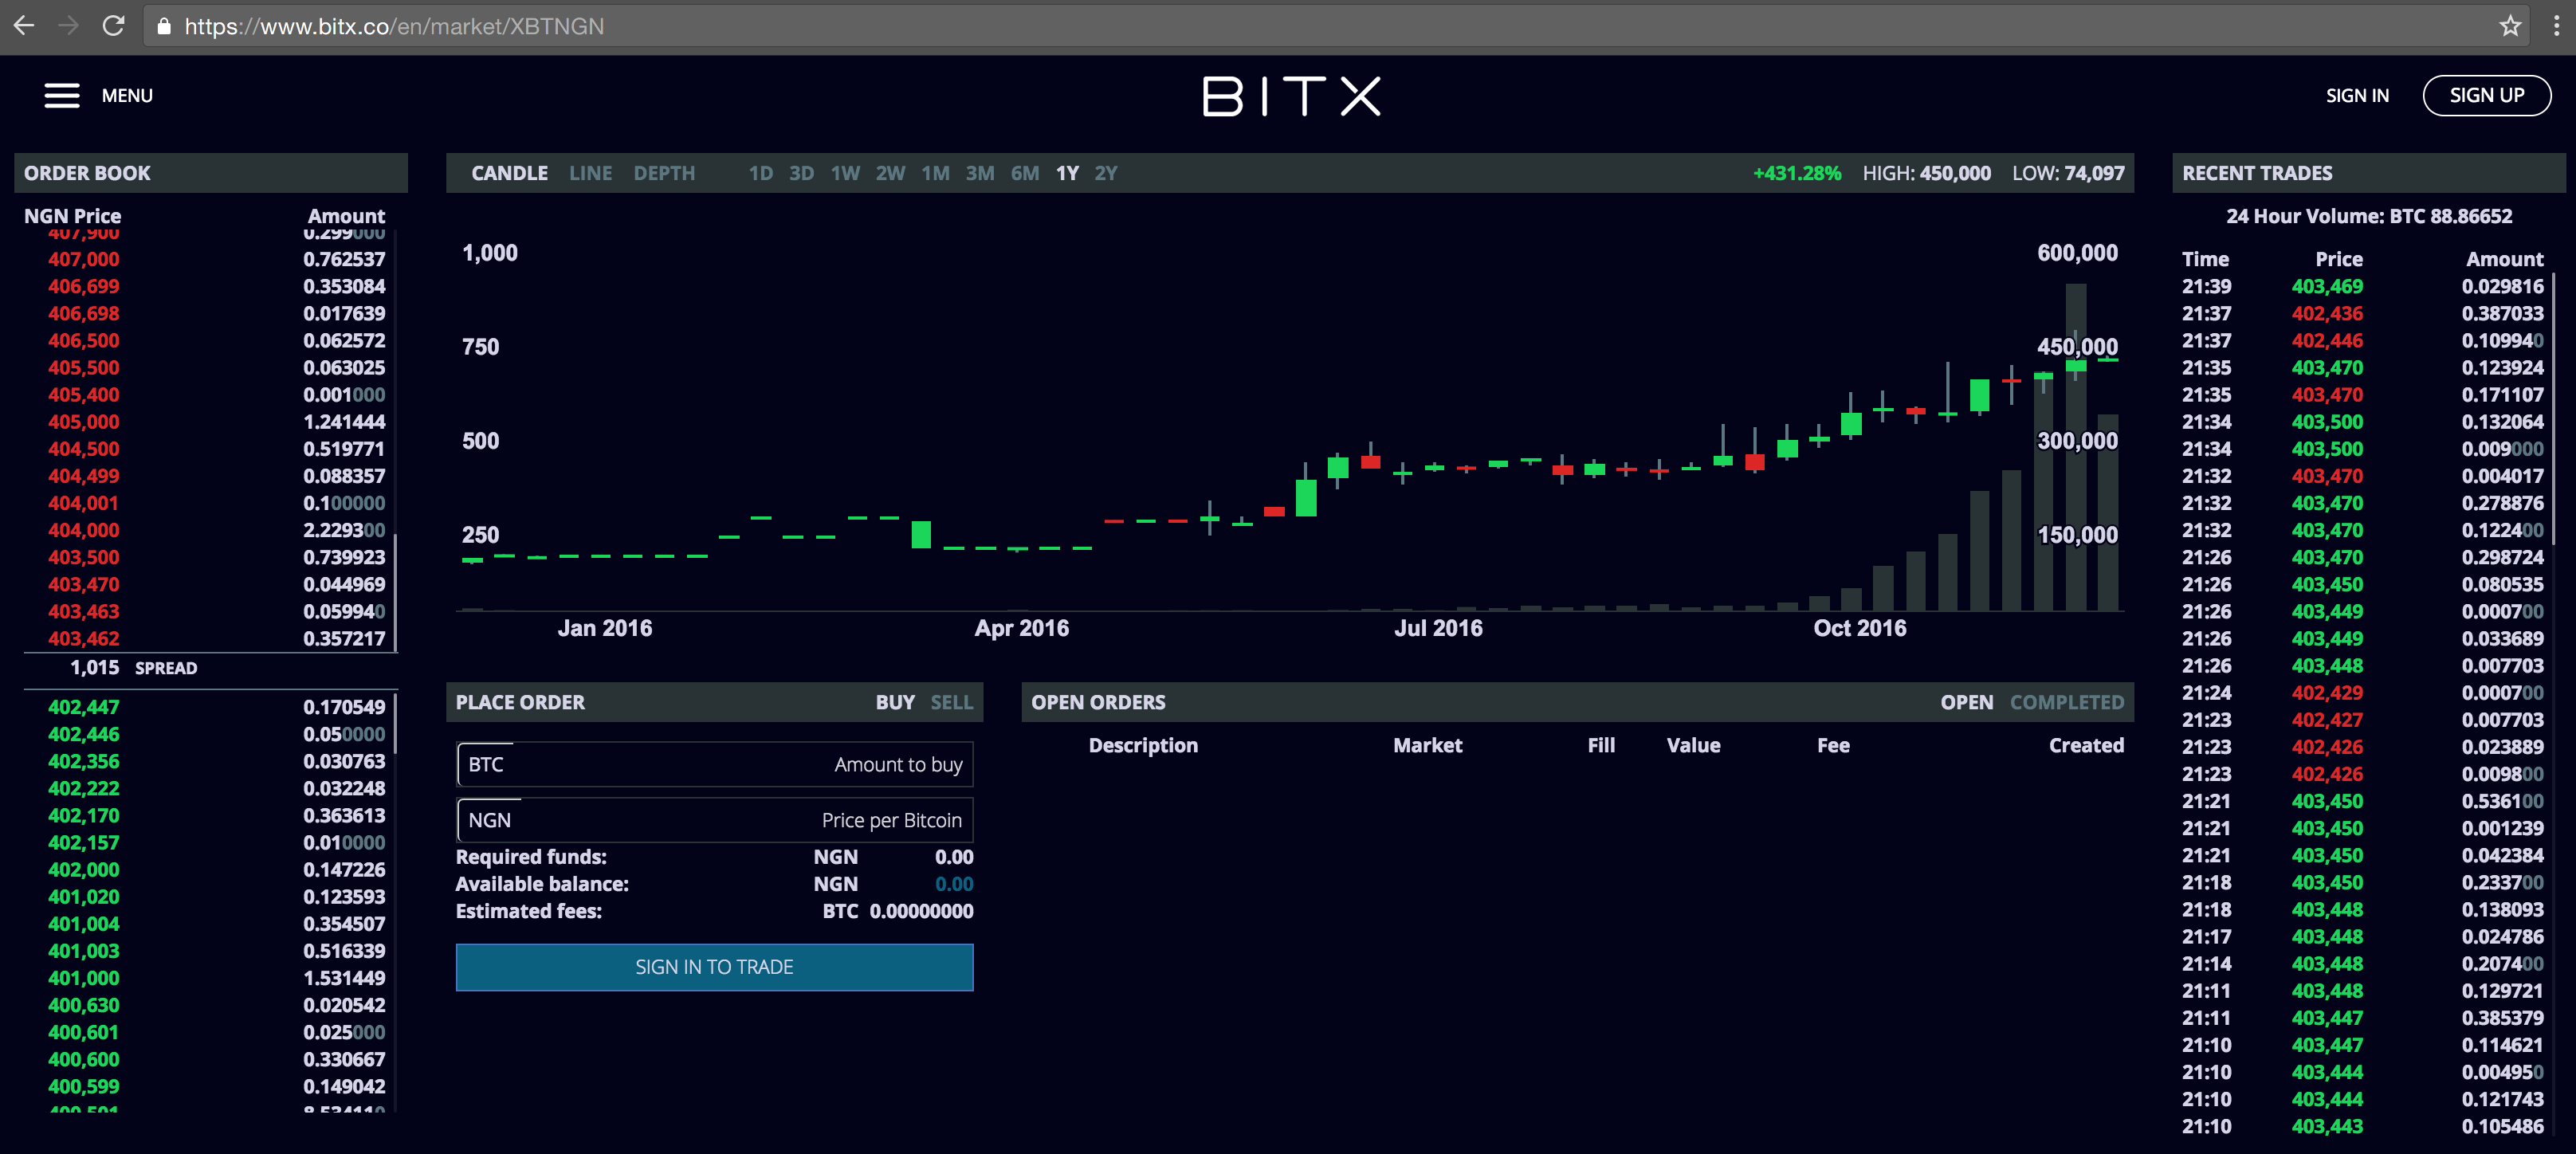Screen dimensions: 2576x1154
Task: Show COMPLETED orders list
Action: point(2066,702)
